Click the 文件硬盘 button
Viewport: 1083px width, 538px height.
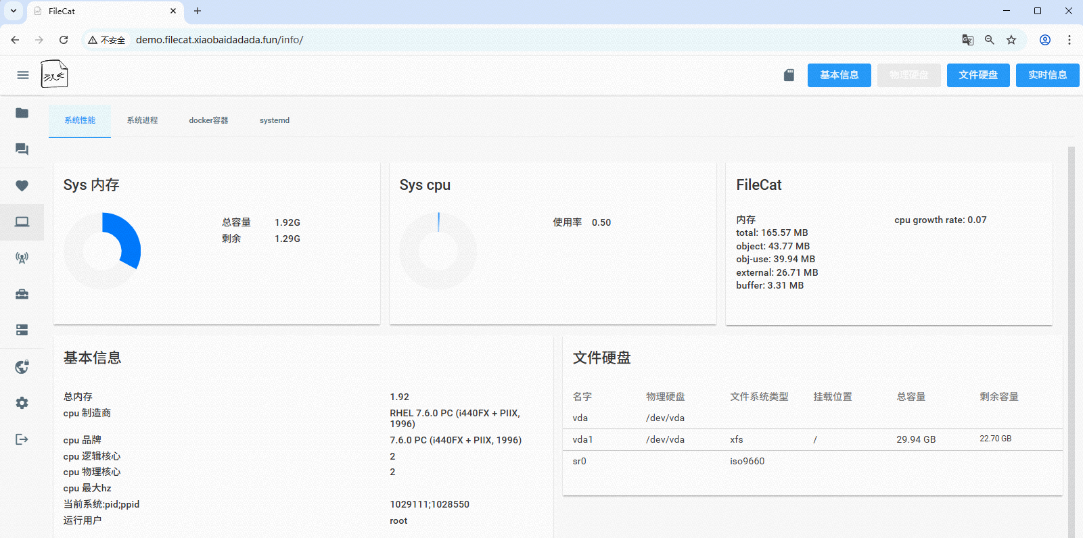tap(978, 75)
